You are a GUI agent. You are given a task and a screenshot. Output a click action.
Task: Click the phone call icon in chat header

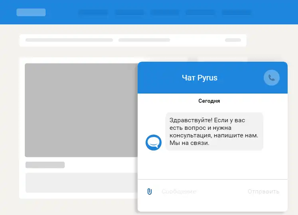[x=271, y=78]
